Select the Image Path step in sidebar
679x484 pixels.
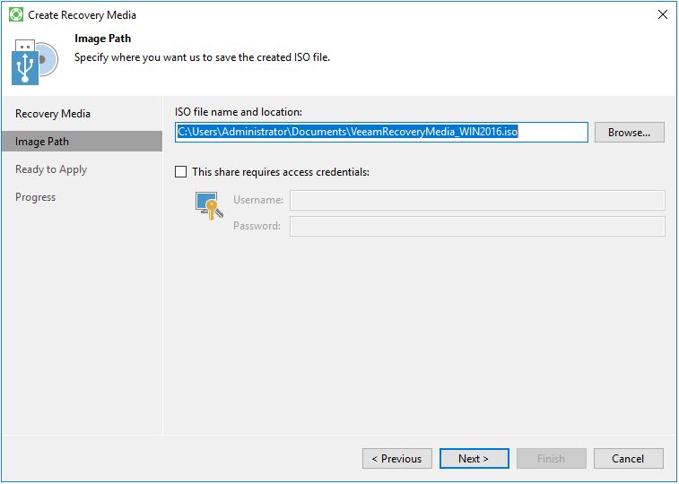point(42,142)
